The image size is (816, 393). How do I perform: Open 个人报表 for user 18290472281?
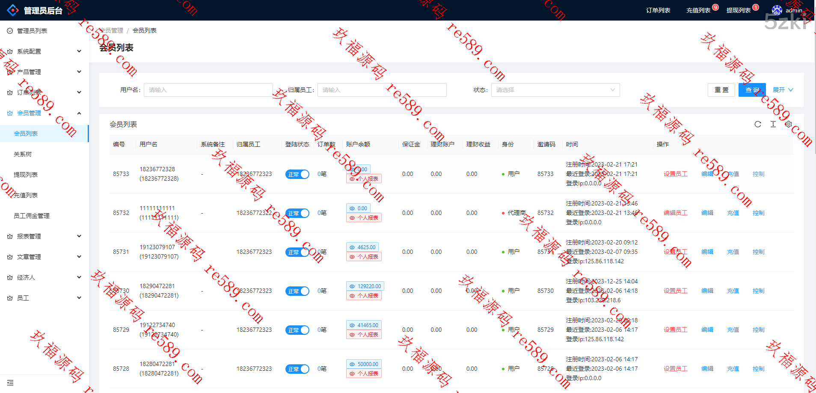364,296
